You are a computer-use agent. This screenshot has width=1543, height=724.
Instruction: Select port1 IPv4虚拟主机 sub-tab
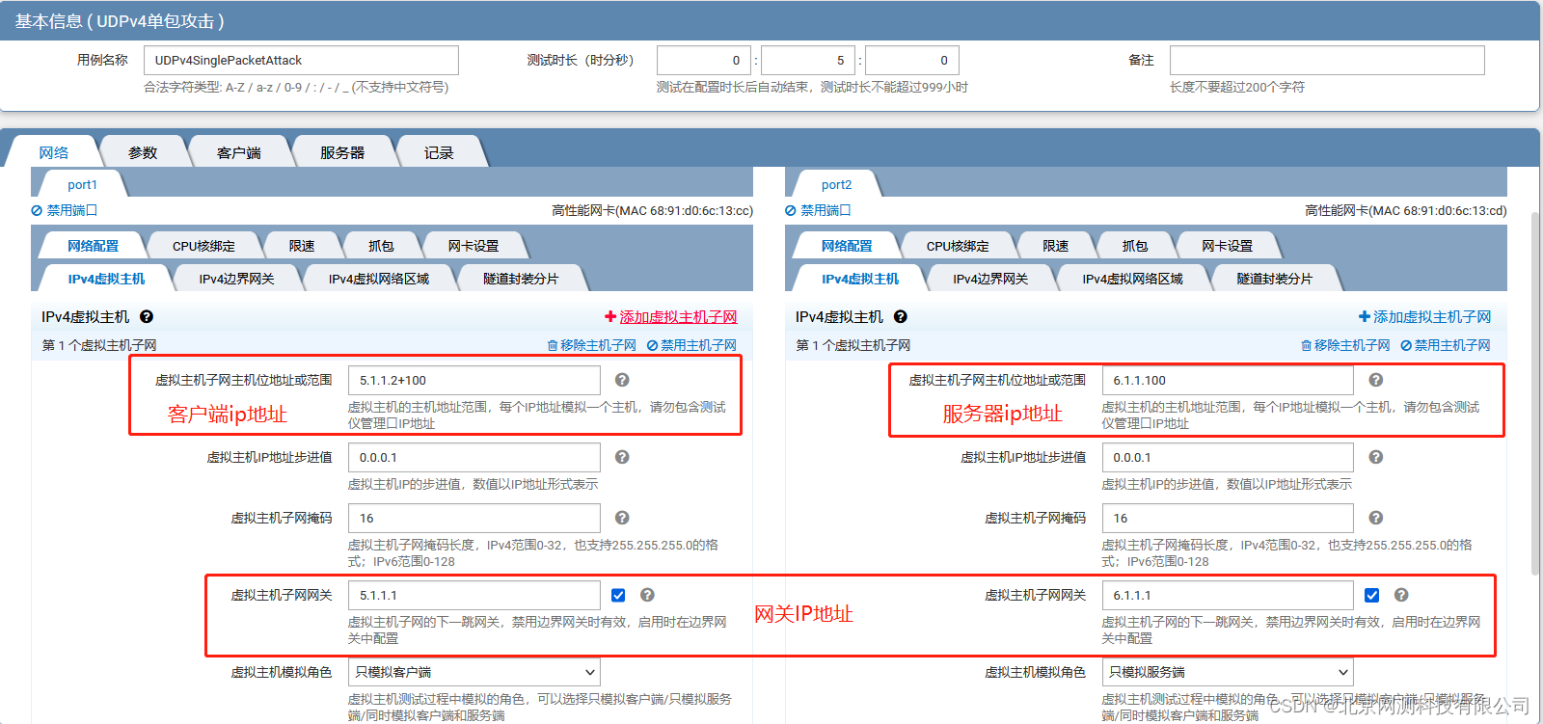106,279
